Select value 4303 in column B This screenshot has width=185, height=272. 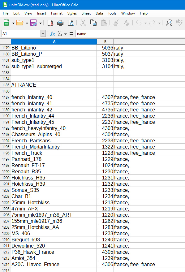105,128
